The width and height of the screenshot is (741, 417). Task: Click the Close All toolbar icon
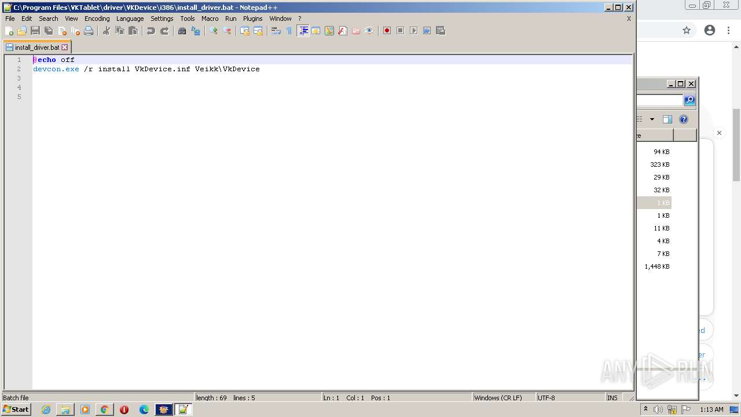(75, 31)
